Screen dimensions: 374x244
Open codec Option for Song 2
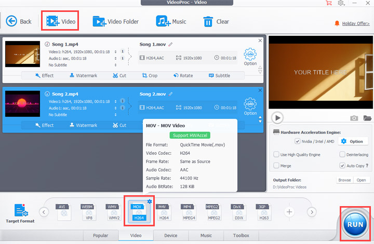pos(250,106)
